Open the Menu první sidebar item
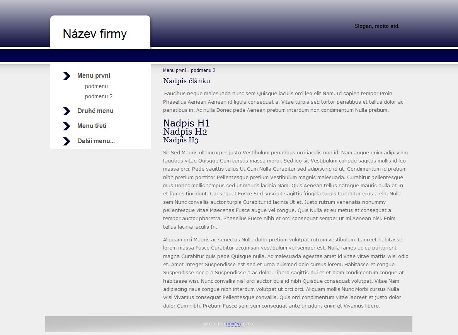 94,76
